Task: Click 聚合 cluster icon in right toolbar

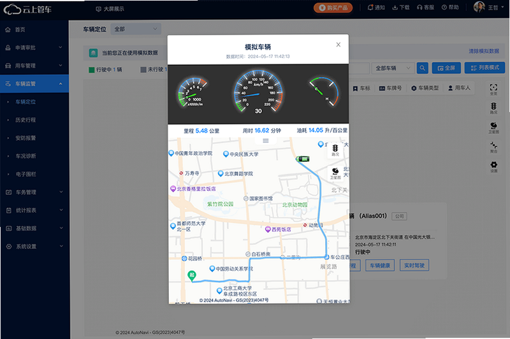Action: 493,147
